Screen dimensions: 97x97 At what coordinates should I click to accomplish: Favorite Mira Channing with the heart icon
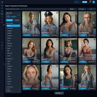click(39, 39)
